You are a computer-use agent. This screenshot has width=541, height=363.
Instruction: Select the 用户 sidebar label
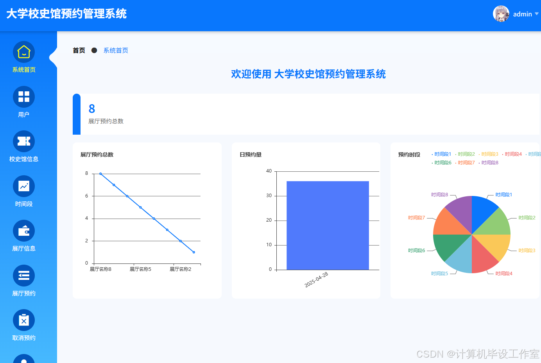(x=24, y=115)
